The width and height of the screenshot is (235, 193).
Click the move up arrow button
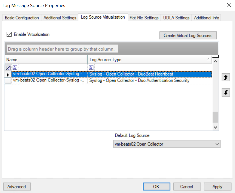tap(226, 78)
